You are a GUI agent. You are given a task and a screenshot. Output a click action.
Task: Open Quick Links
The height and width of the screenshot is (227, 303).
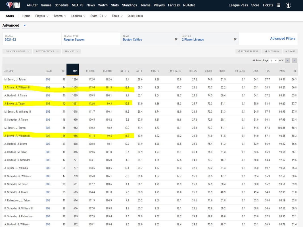coord(135,16)
